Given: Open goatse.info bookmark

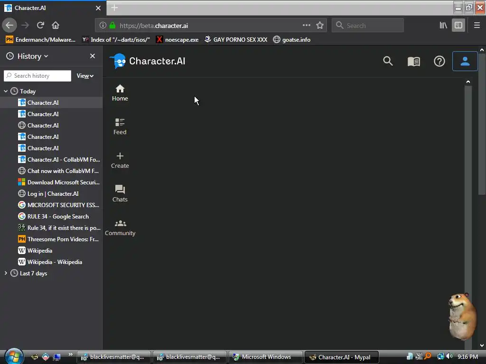Looking at the screenshot, I should (292, 40).
